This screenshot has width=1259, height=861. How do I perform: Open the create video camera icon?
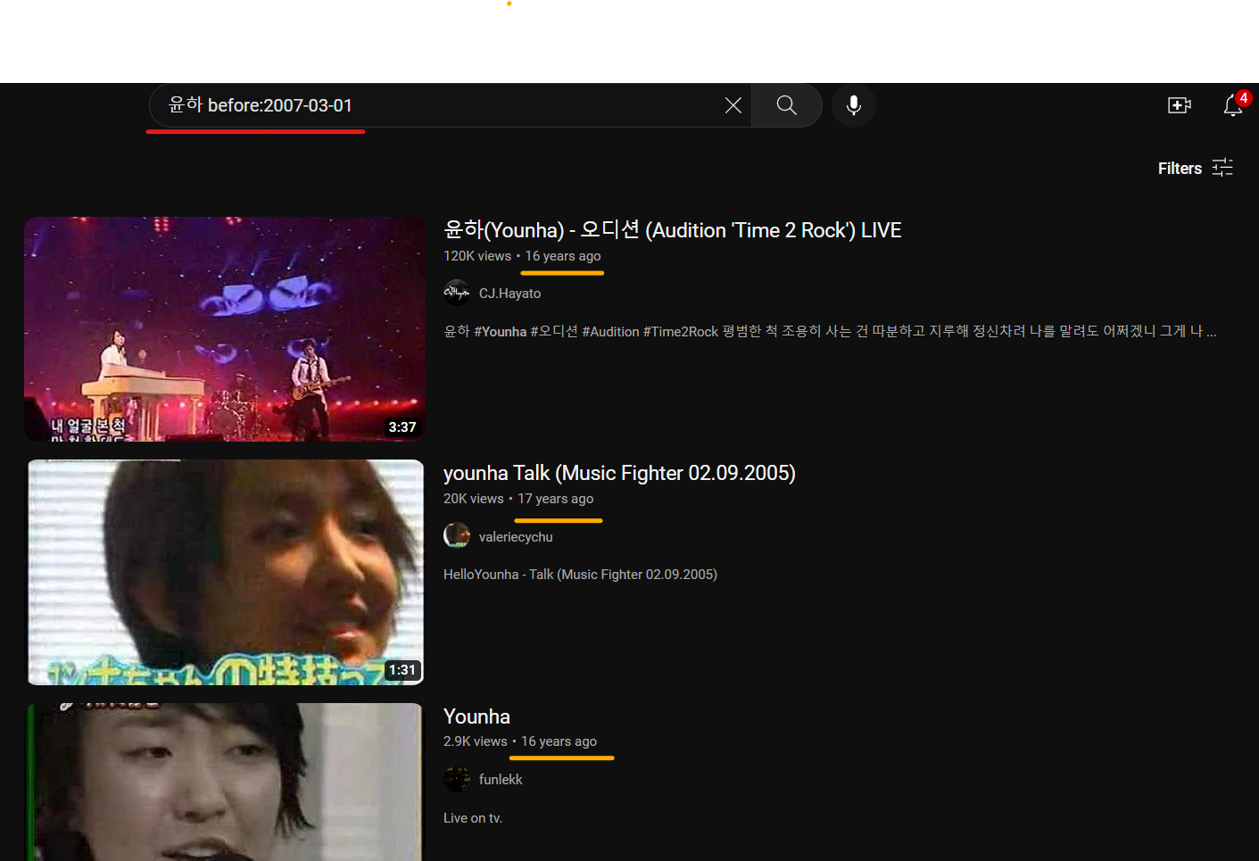coord(1180,105)
